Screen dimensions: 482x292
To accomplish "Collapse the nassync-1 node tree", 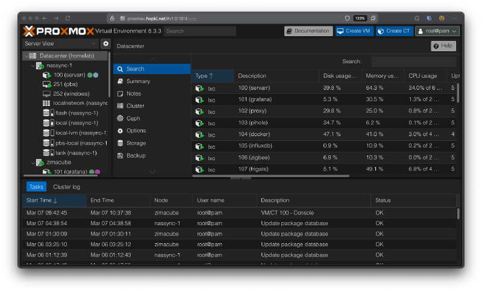I will click(33, 66).
